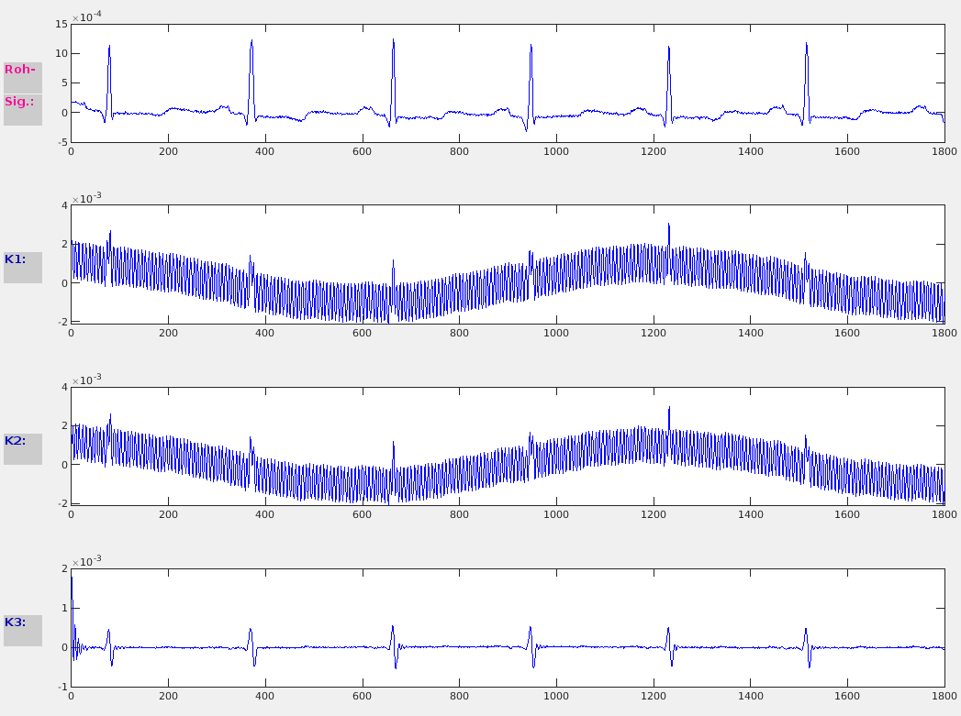Select the K2: label box
Viewport: 961px width, 716px height.
[x=22, y=441]
